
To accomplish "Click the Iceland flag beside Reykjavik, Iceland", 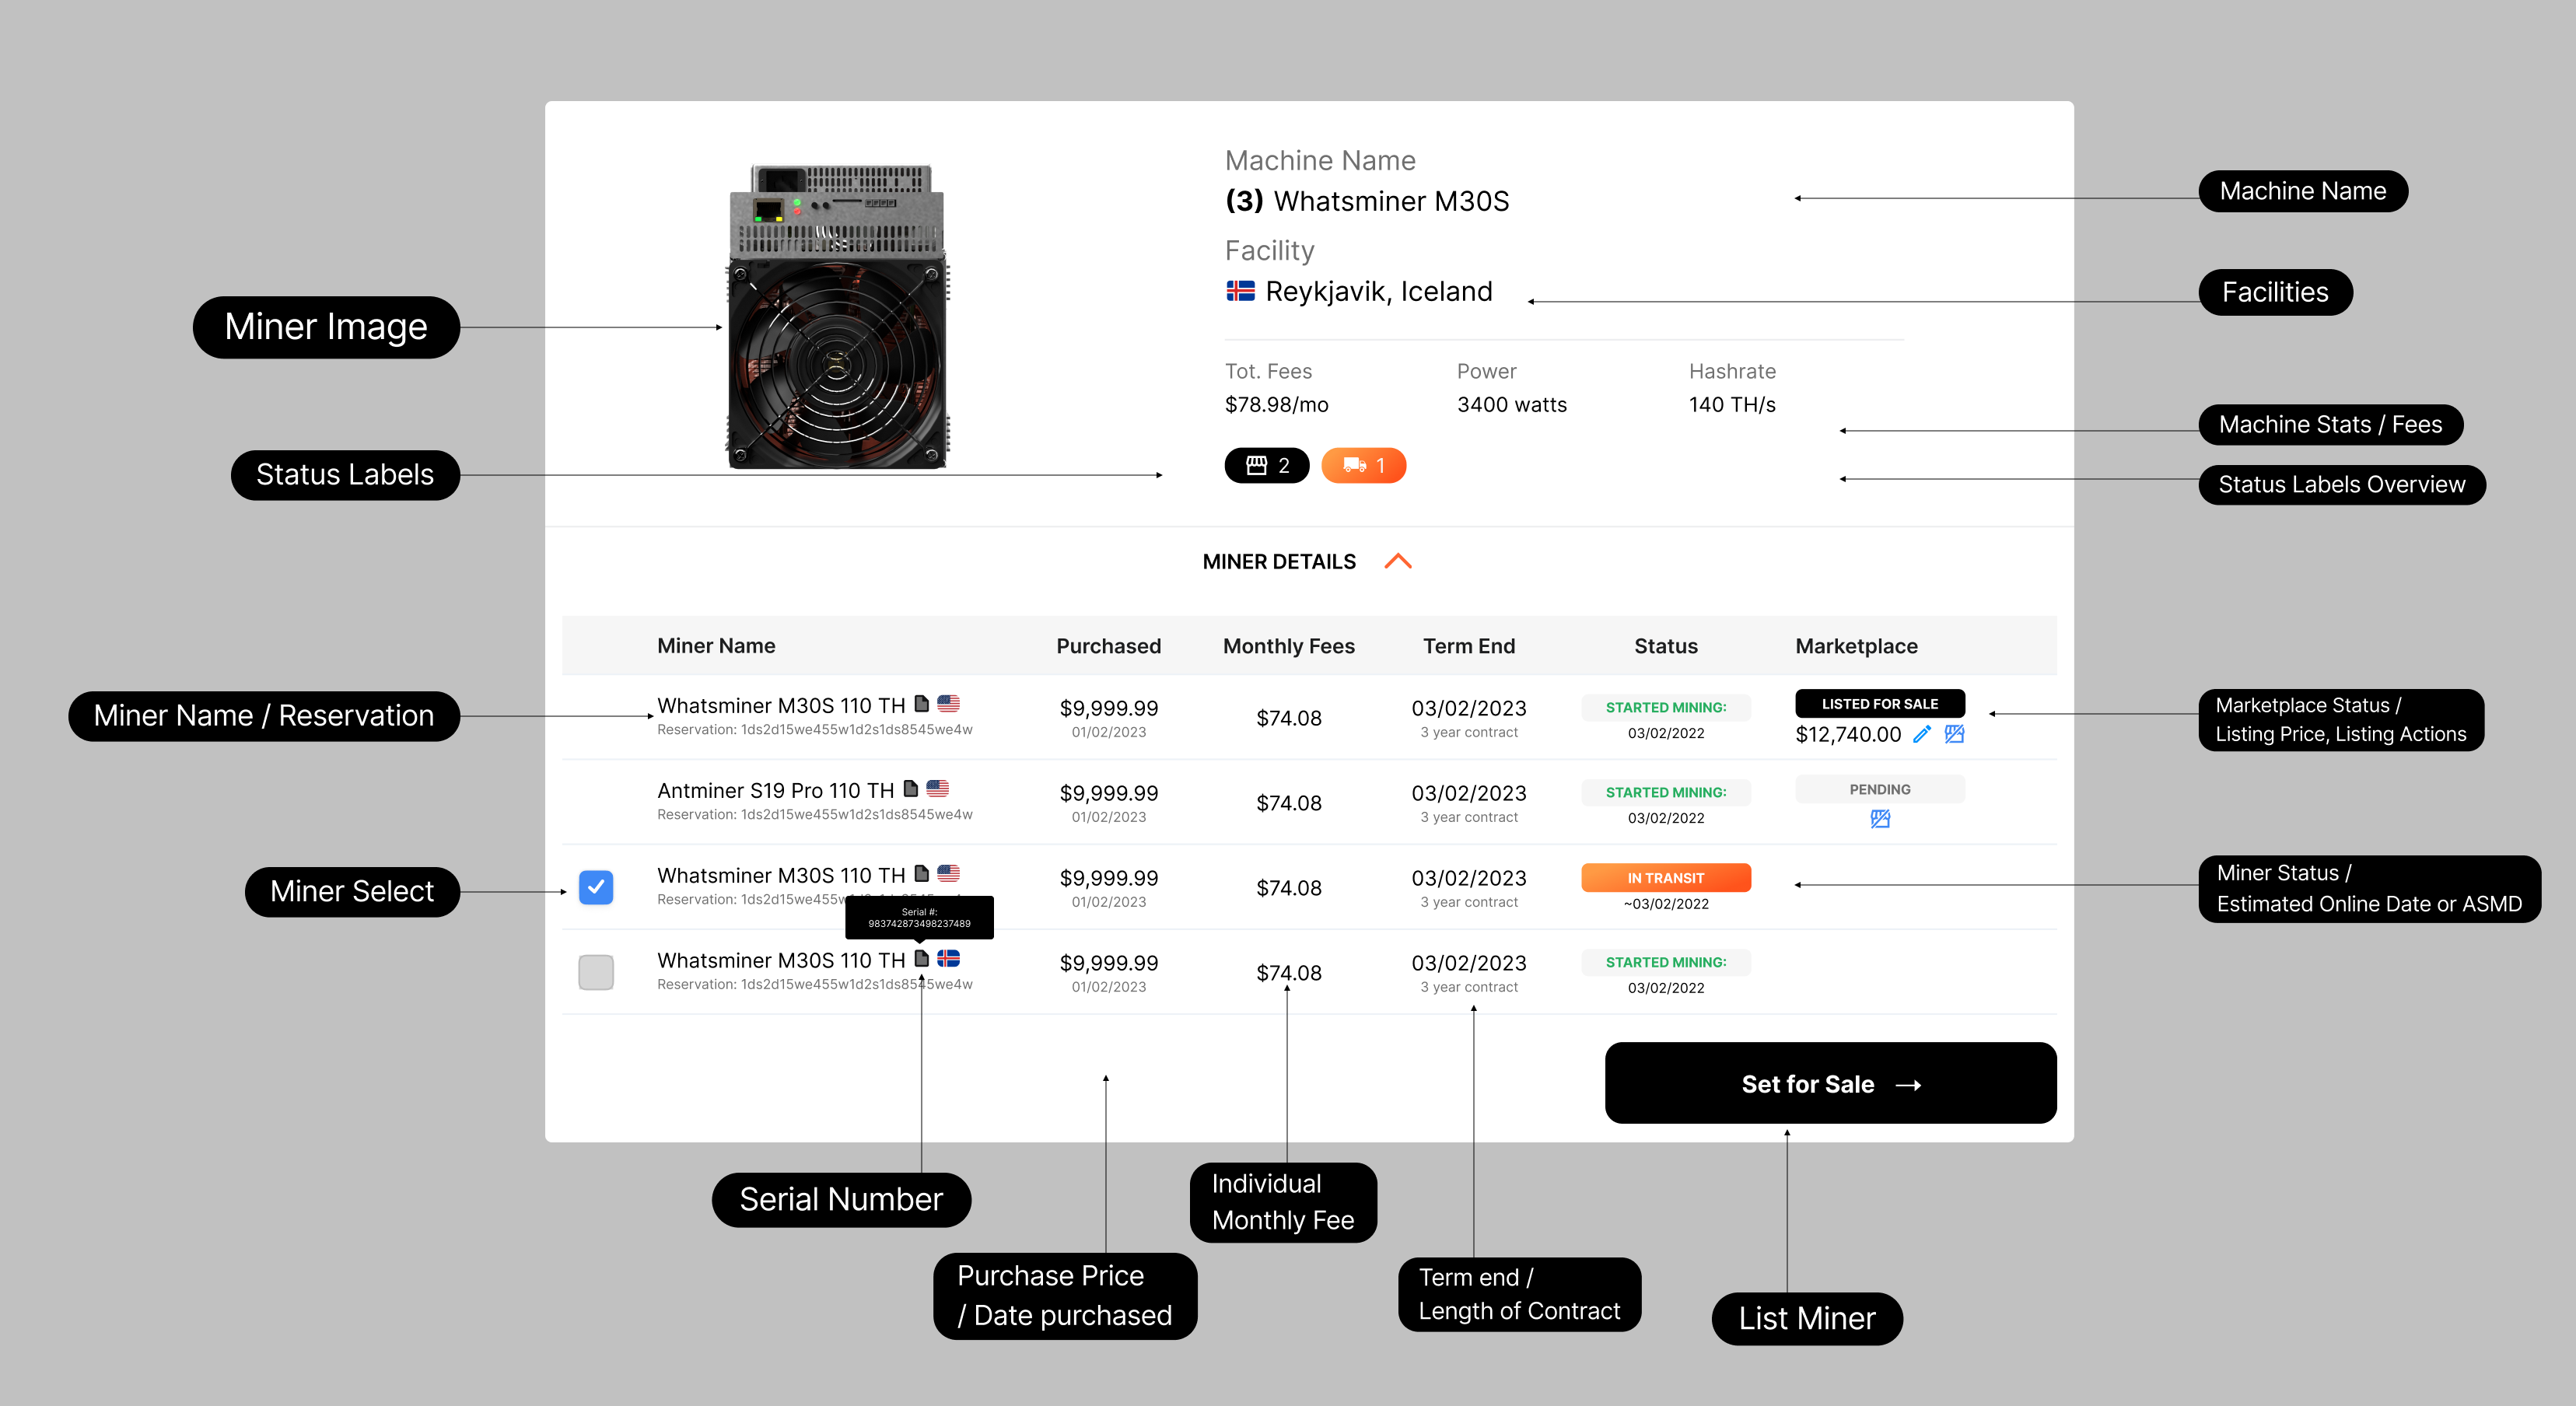I will [1240, 291].
